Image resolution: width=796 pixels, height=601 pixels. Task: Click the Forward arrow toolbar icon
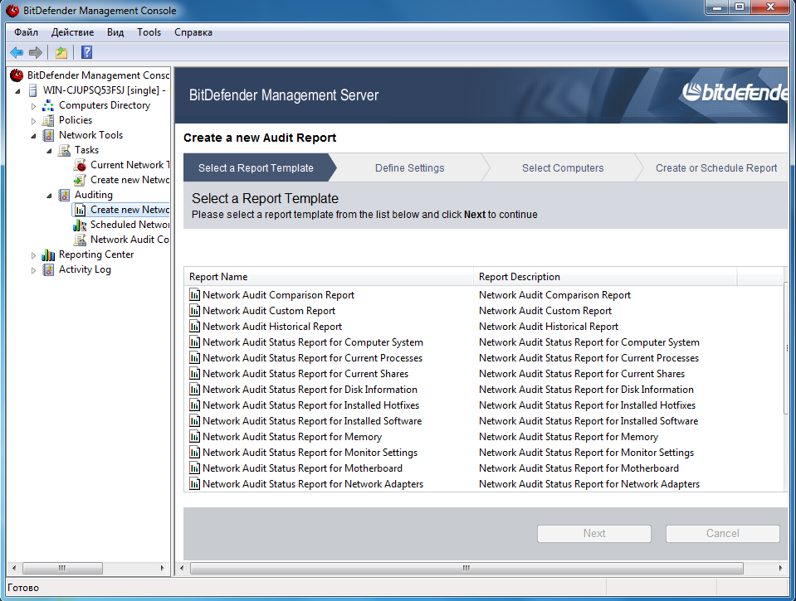point(36,52)
